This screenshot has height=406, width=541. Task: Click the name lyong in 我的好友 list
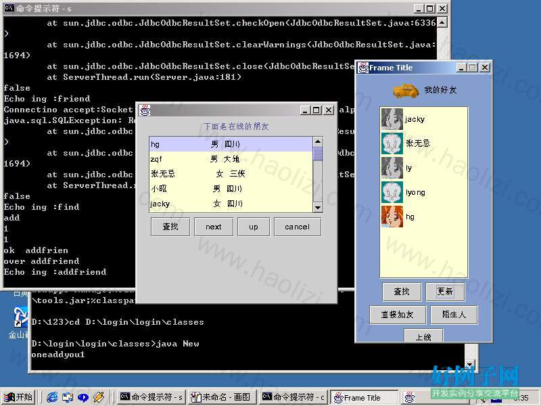[x=415, y=192]
